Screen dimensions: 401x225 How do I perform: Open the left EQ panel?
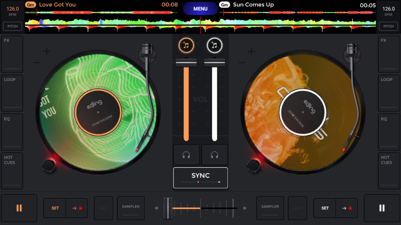point(12,132)
